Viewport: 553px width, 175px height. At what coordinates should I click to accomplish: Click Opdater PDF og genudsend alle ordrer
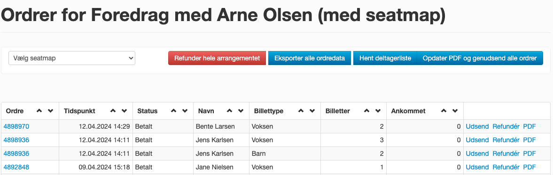pyautogui.click(x=480, y=58)
